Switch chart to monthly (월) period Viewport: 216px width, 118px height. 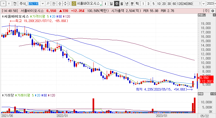pyautogui.click(x=122, y=4)
